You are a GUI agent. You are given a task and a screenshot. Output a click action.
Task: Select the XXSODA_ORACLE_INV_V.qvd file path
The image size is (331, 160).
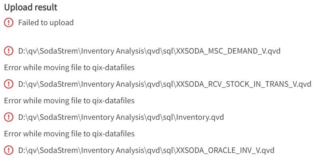pos(146,150)
